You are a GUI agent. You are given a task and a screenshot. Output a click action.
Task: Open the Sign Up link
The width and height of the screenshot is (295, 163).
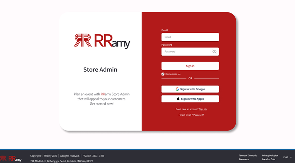point(203,109)
